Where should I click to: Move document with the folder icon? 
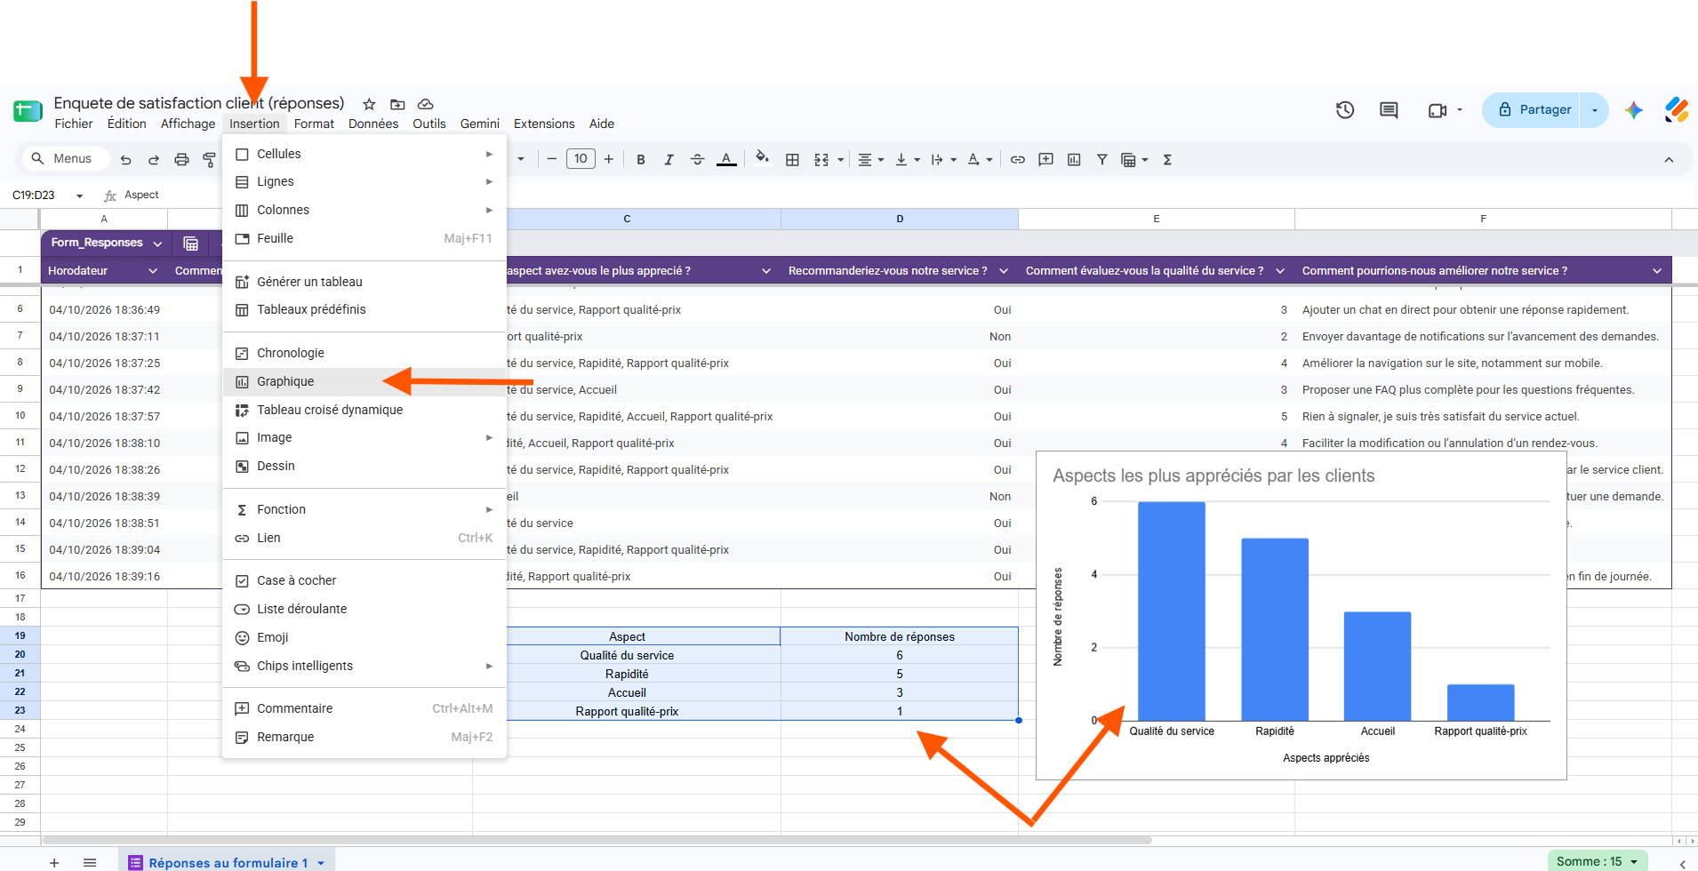point(397,104)
